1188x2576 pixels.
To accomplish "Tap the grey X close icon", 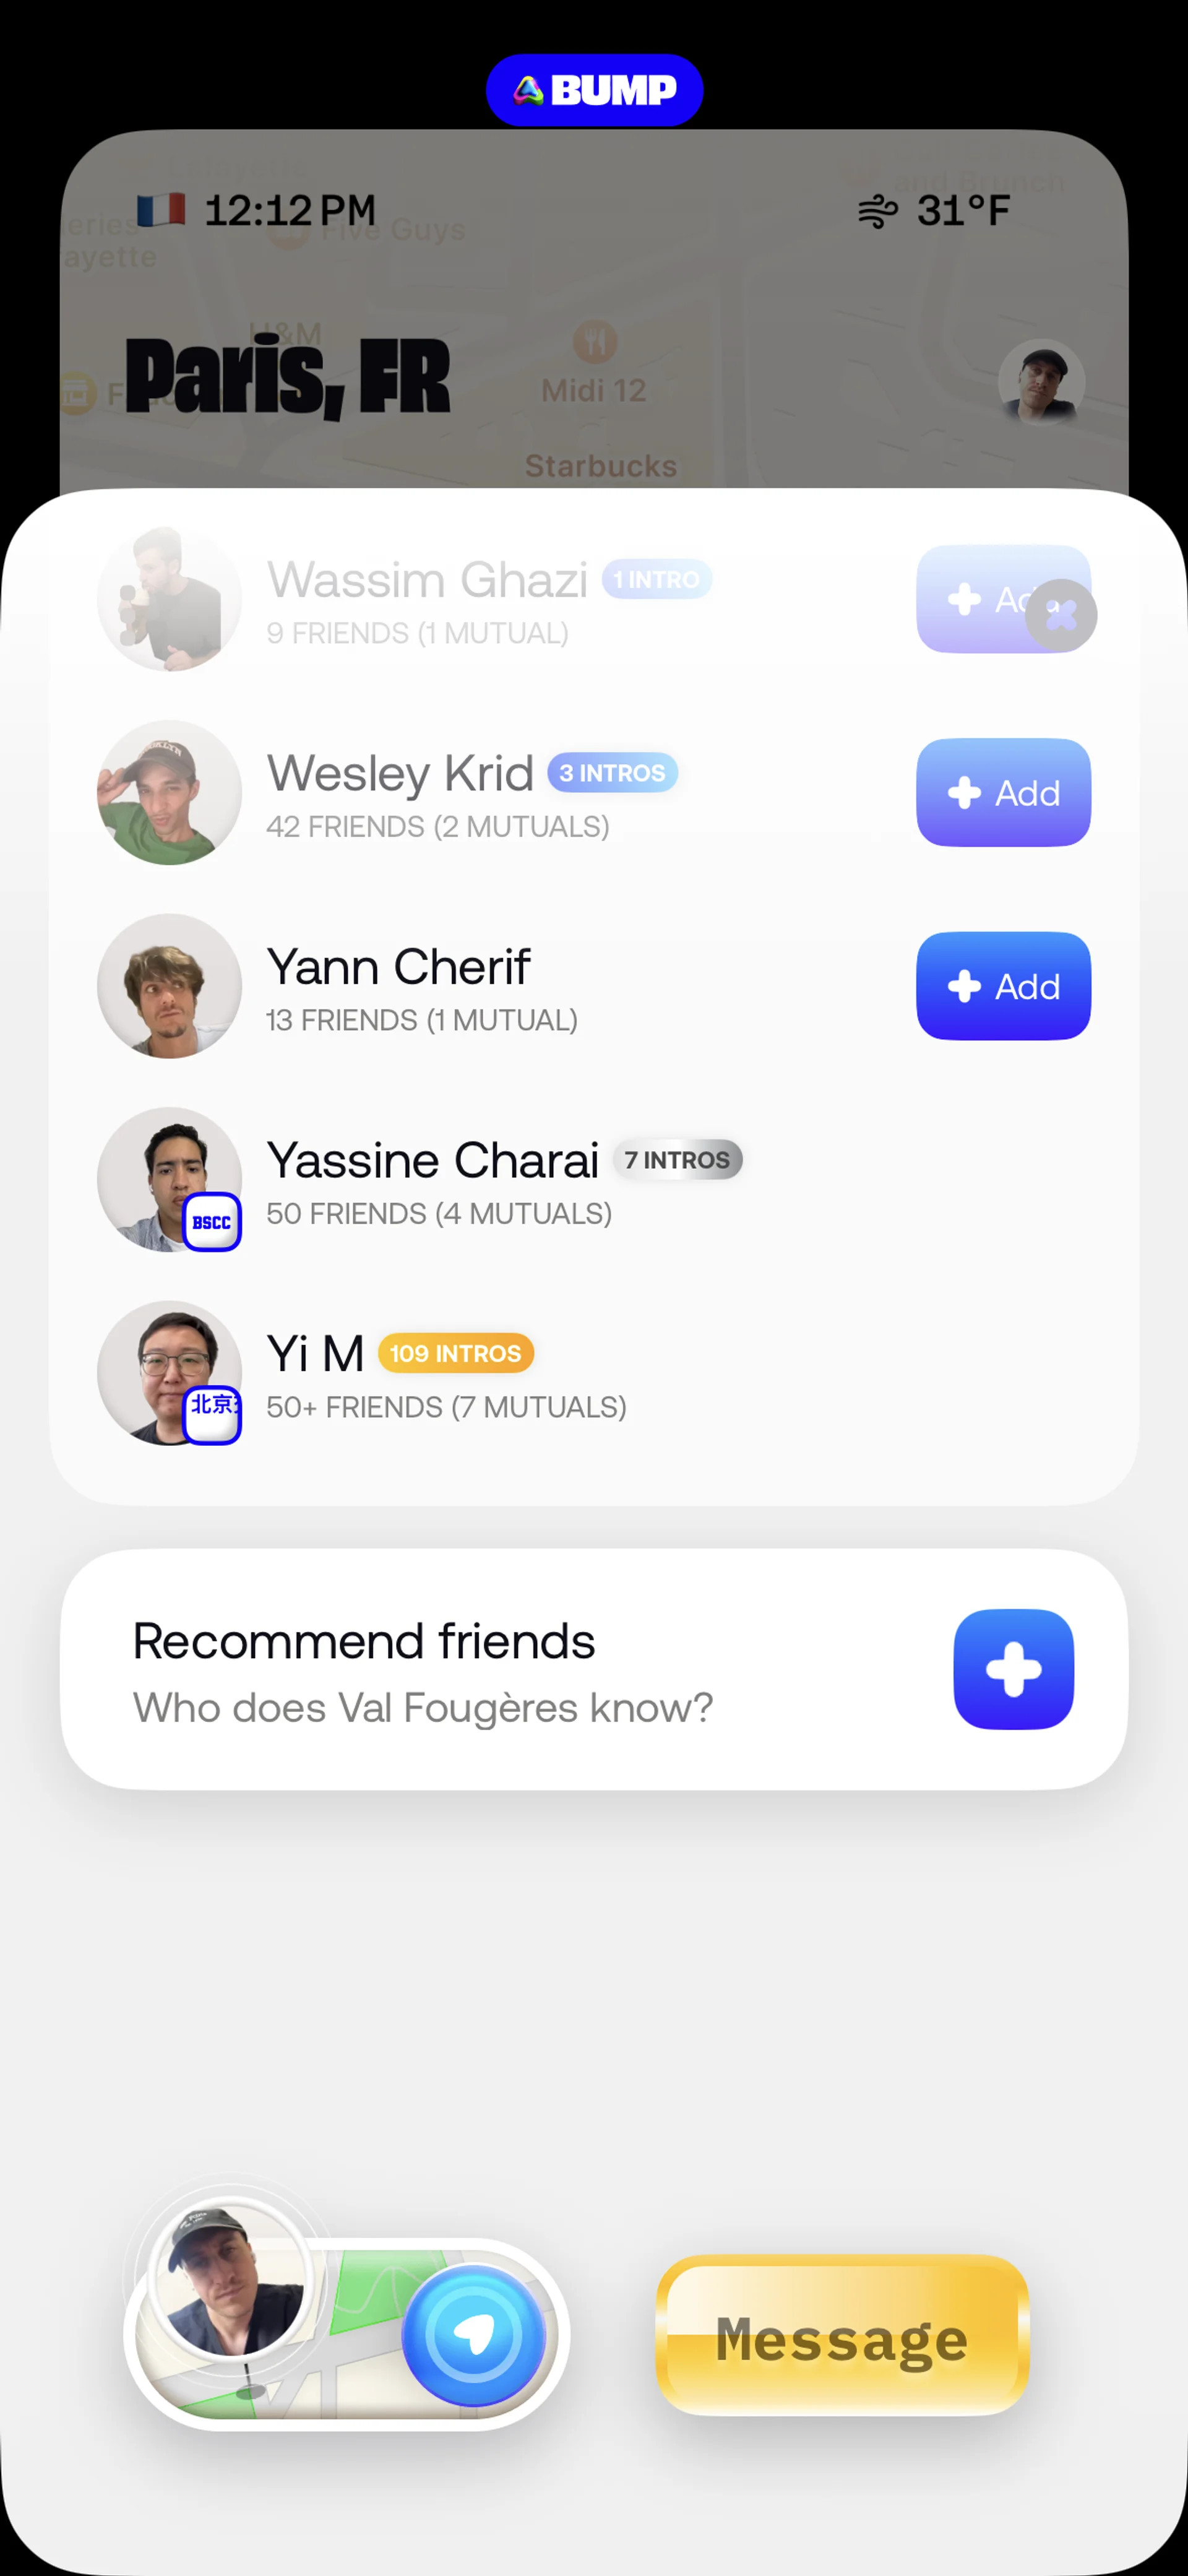I will click(x=1060, y=615).
